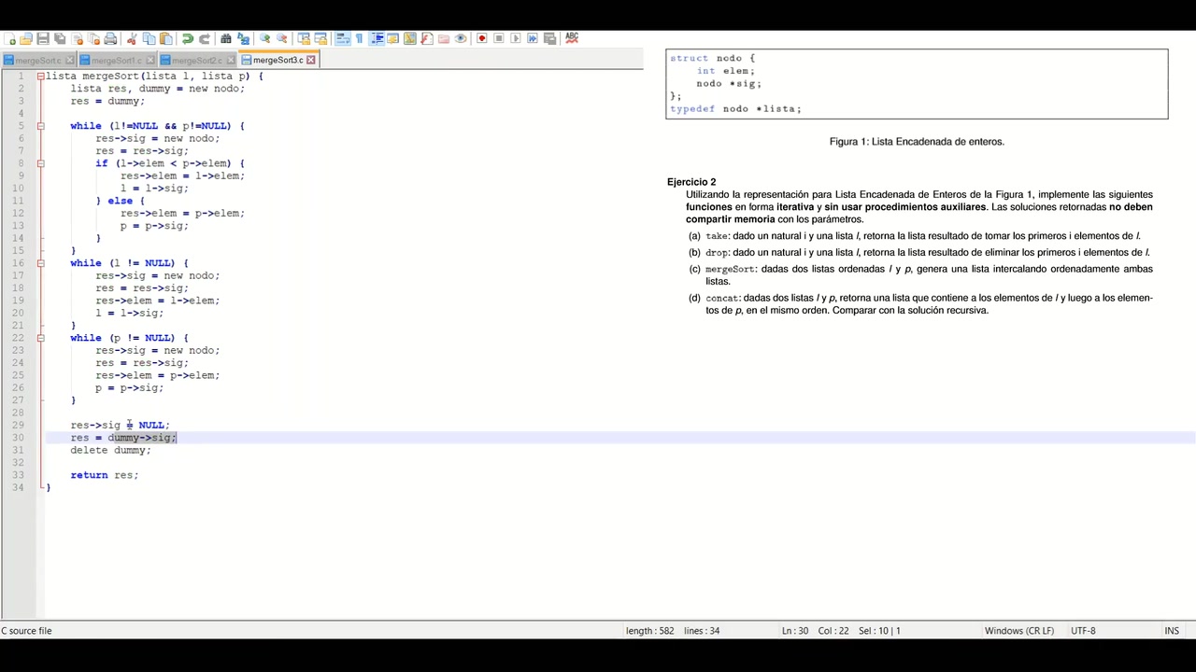Viewport: 1196px width, 672px height.
Task: Click the stop macro recording button
Action: tap(499, 38)
